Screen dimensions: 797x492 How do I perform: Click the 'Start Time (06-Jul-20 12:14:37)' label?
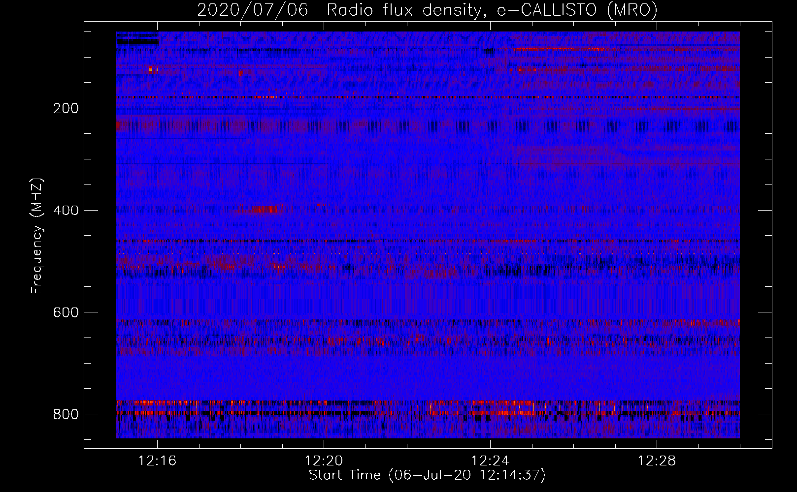[x=427, y=475]
